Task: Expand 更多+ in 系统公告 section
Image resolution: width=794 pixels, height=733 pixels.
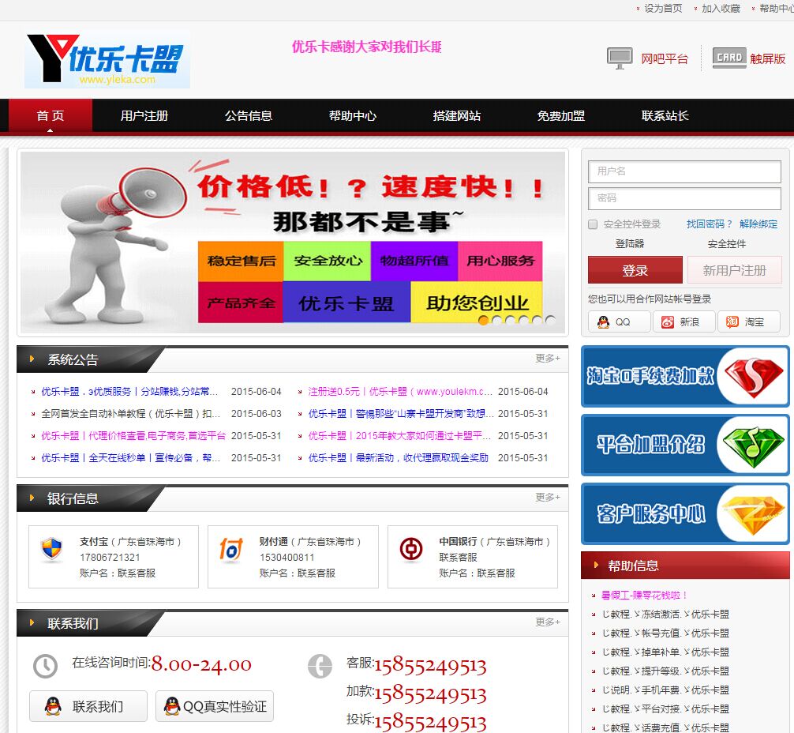Action: click(x=548, y=359)
